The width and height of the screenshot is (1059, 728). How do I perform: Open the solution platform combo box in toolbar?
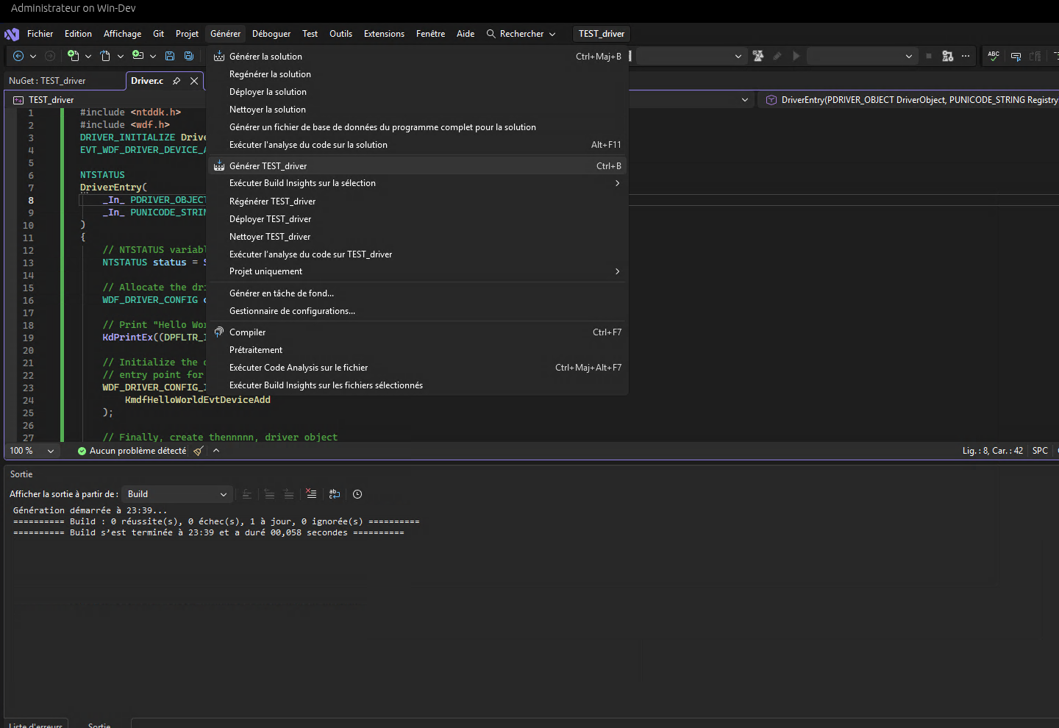691,56
